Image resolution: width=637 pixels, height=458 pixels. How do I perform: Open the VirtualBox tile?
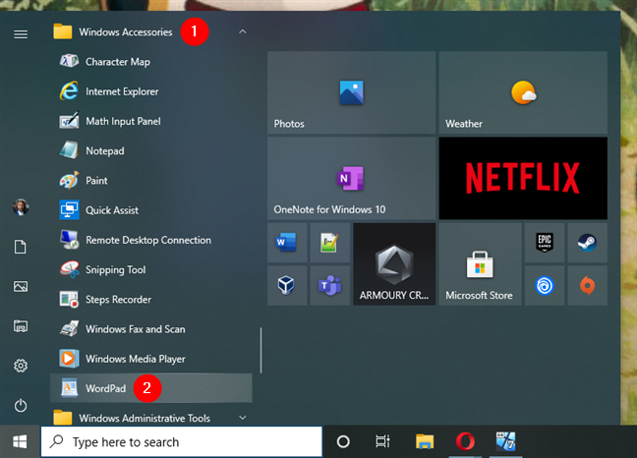[287, 285]
